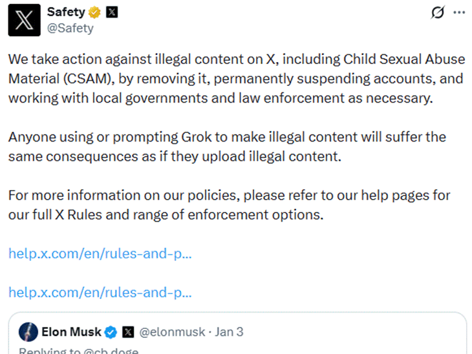The height and width of the screenshot is (354, 472).
Task: Click the X affiliate badge next to Safety
Action: (x=111, y=12)
